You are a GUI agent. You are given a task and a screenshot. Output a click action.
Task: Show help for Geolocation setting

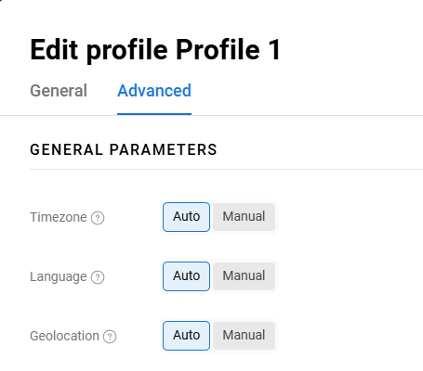(x=110, y=337)
